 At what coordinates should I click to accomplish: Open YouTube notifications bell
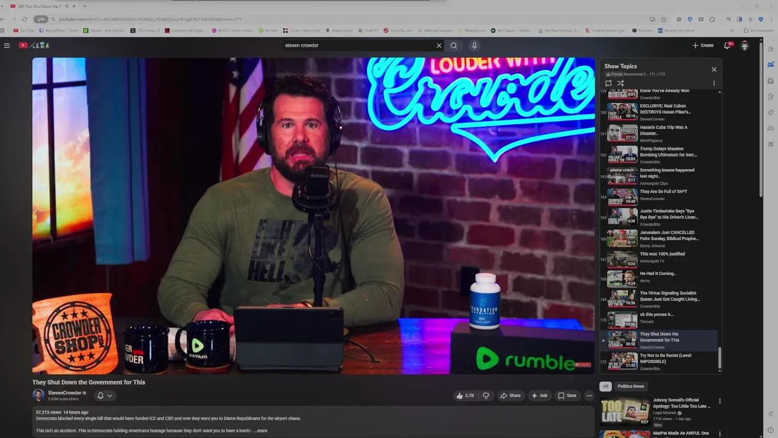[728, 46]
